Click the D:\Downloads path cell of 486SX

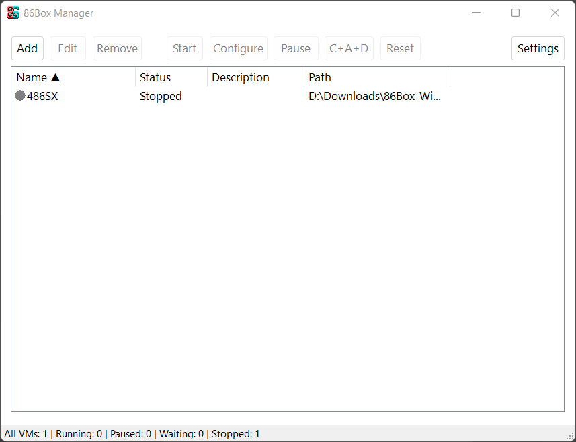tap(375, 96)
